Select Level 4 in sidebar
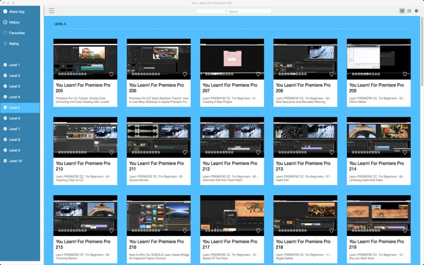The width and height of the screenshot is (424, 265). point(20,97)
